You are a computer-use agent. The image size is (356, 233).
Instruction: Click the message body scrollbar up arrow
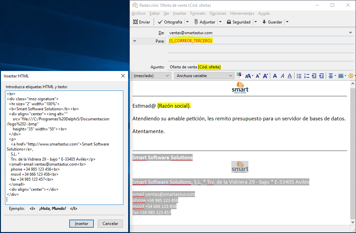353,84
